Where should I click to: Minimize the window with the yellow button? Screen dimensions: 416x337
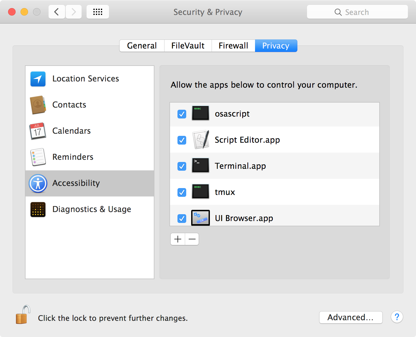24,12
